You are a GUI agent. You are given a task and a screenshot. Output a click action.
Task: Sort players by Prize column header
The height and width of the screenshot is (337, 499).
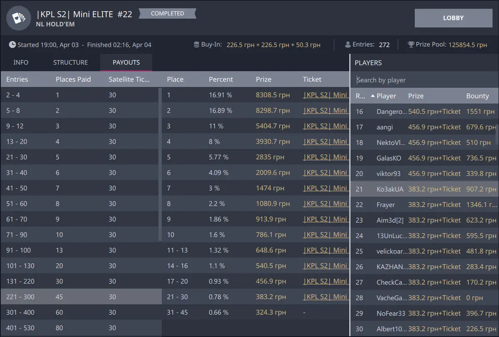[x=416, y=96]
